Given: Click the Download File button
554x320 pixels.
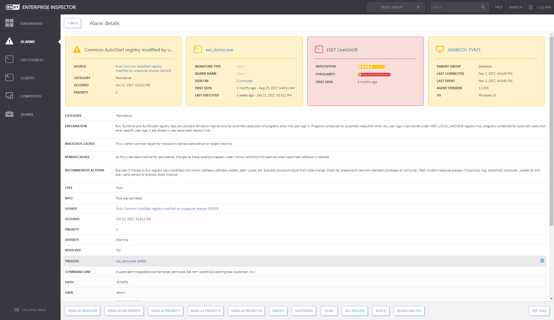Looking at the screenshot, I should coord(409,311).
